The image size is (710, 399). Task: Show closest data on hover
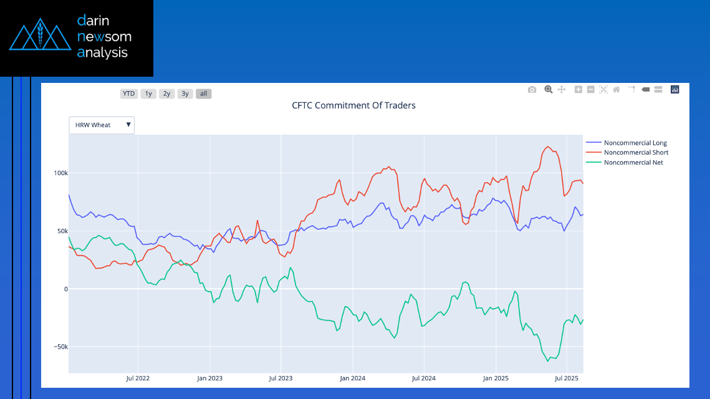tap(645, 90)
